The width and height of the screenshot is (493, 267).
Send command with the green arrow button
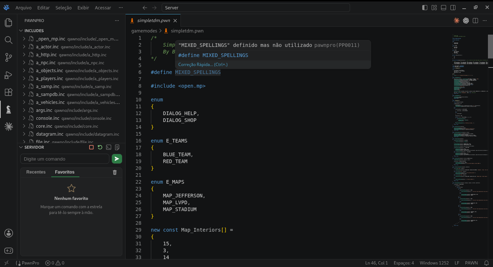click(x=117, y=159)
